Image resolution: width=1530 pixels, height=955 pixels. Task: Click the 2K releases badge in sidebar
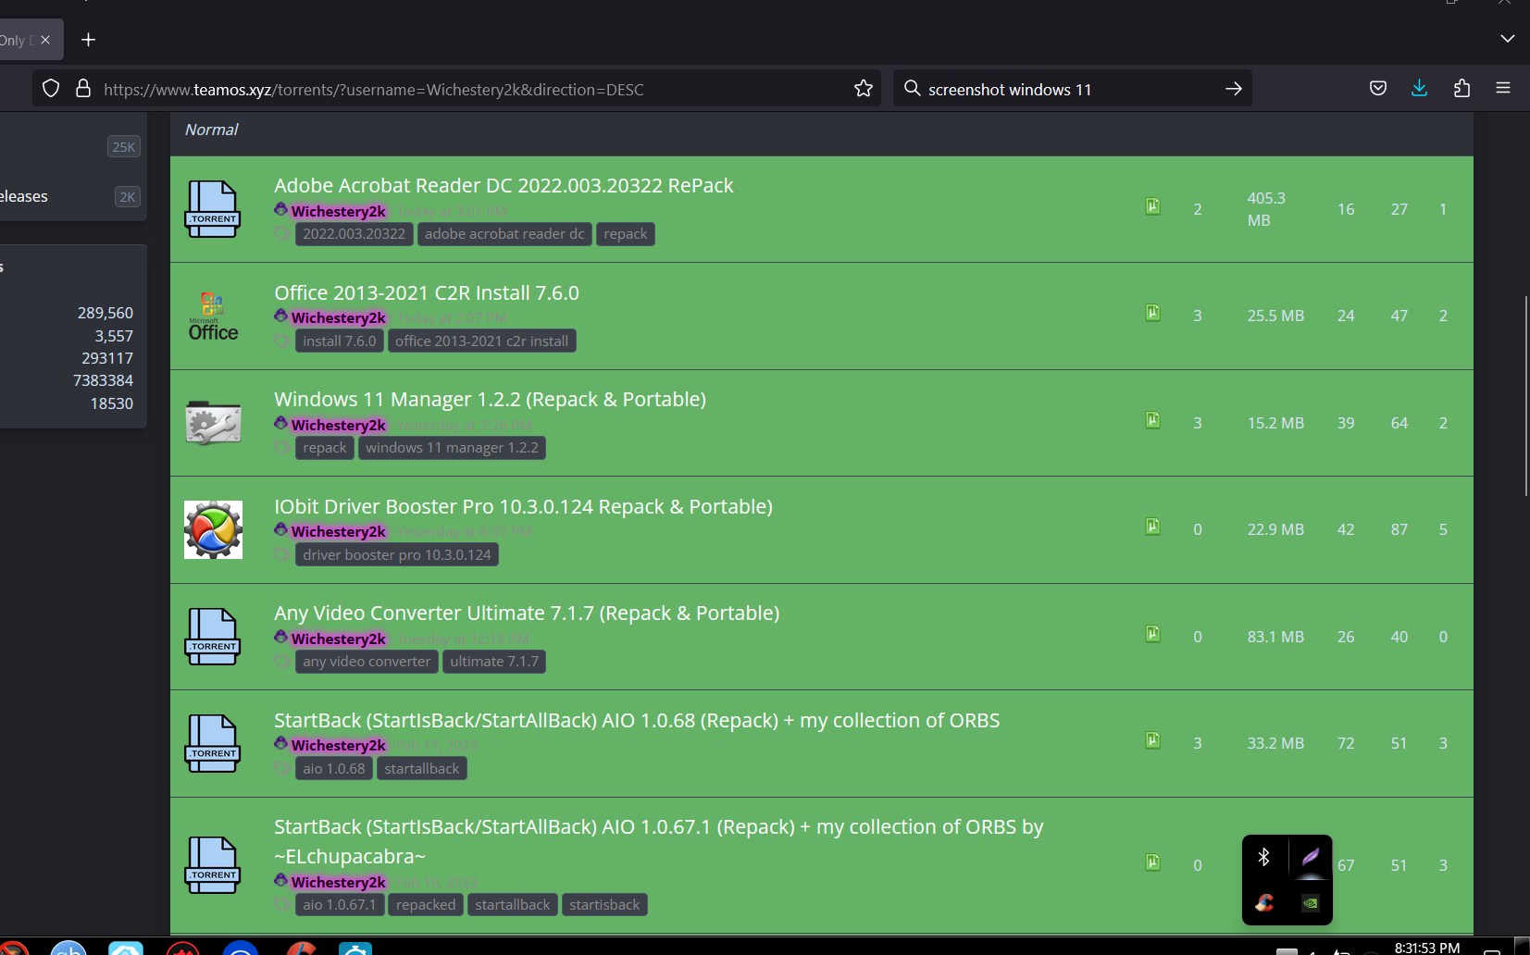[x=128, y=196]
